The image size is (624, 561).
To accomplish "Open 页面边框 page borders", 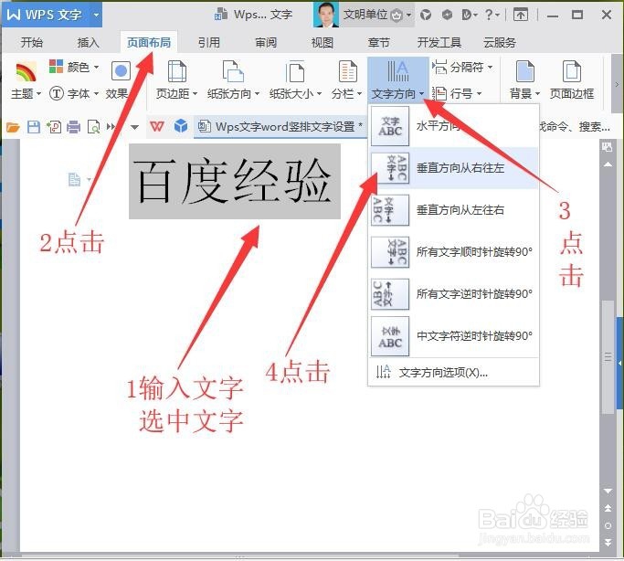I will tap(572, 79).
